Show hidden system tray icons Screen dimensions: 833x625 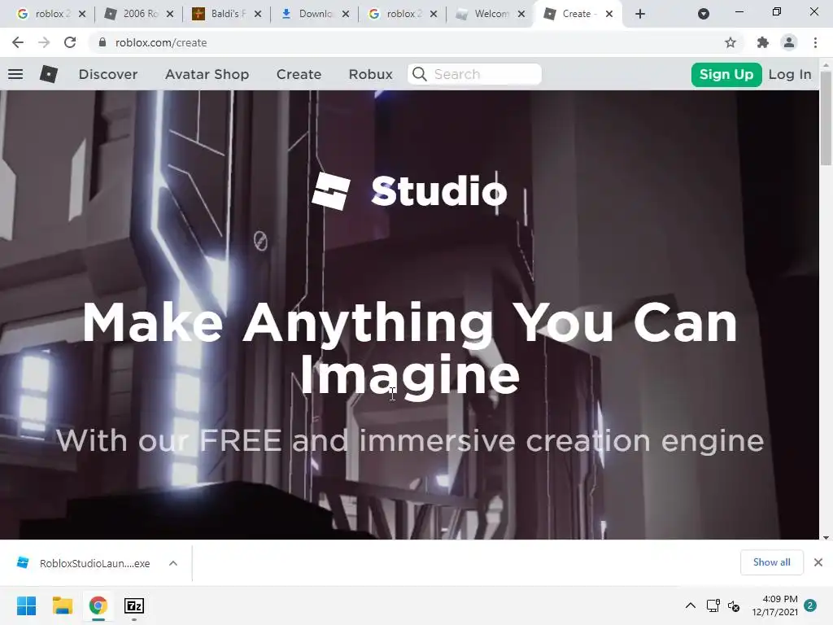690,605
